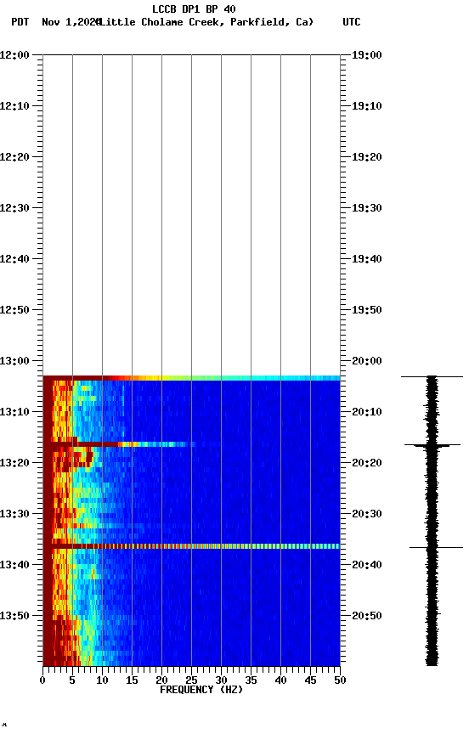The height and width of the screenshot is (734, 469).
Task: Click the title text 'LCCB DP1 BP 40'
Action: point(194,8)
